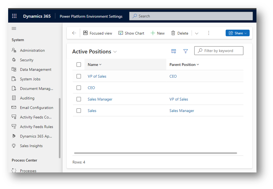This screenshot has height=189, width=273.
Task: Check the CEO row checkbox
Action: click(x=79, y=88)
